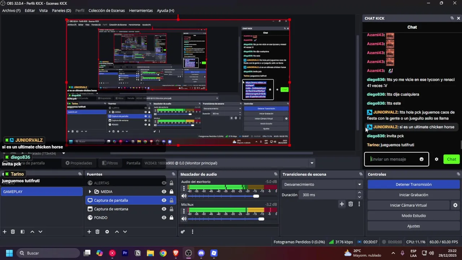Open Audio del escritorio options dots
Image resolution: width=462 pixels, height=260 pixels.
coord(184,188)
